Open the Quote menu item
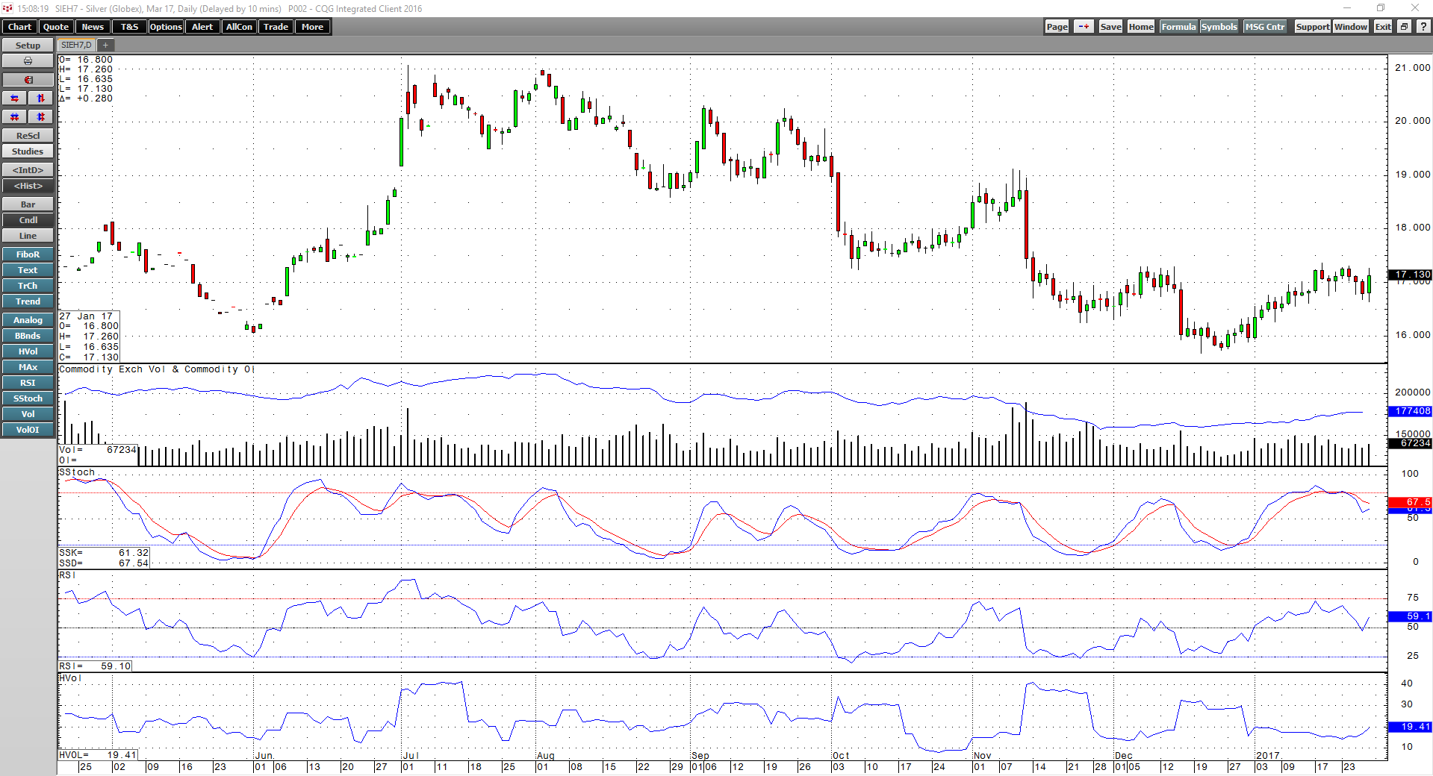 point(56,27)
